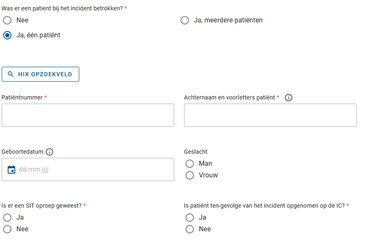This screenshot has height=247, width=372.
Task: Click the 'Is er een SIT oproep geweest?' label
Action: [41, 206]
